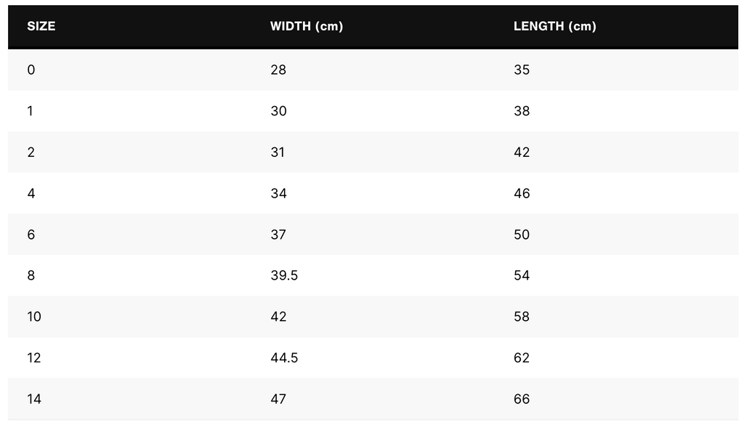Click length value 50

click(522, 235)
